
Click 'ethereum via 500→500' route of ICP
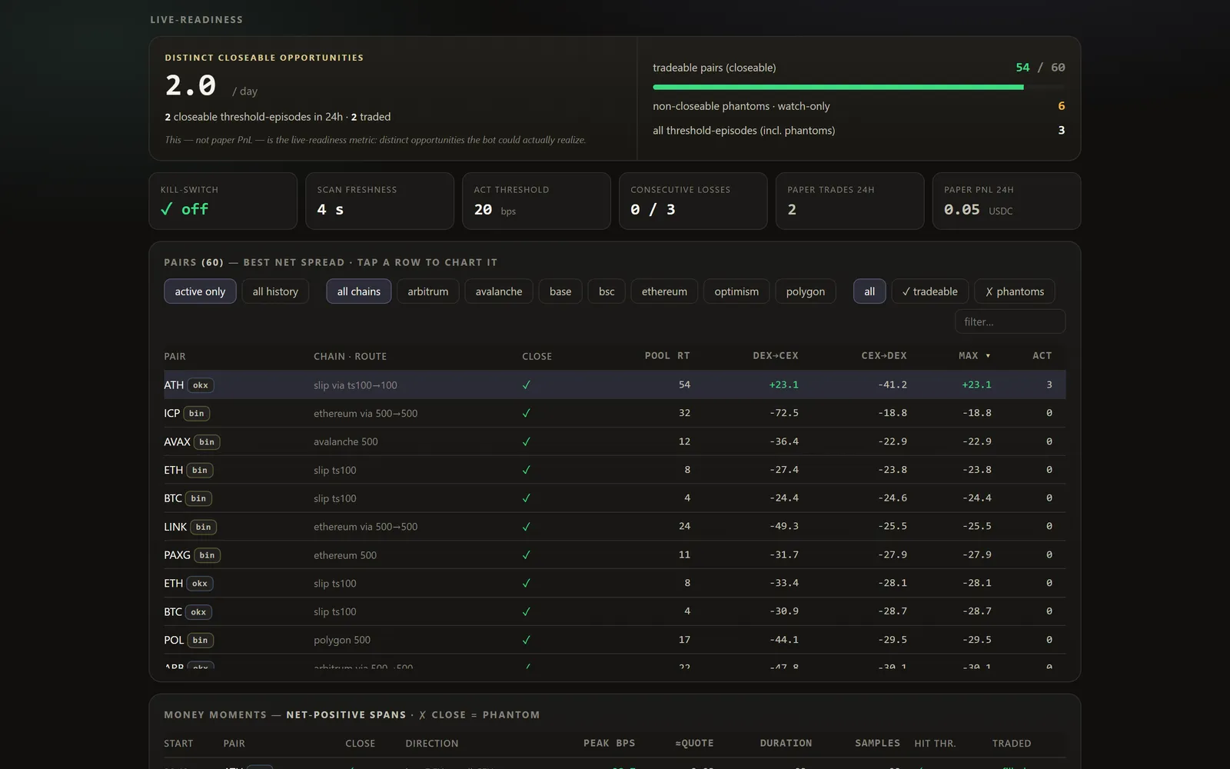(365, 414)
